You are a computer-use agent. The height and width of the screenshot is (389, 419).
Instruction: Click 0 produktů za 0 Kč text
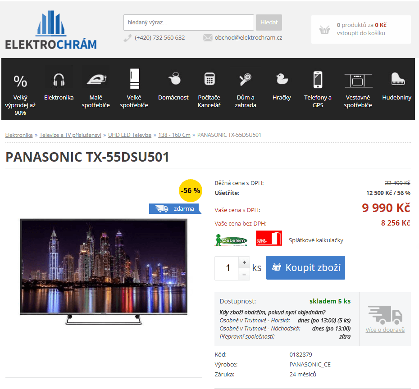(361, 25)
